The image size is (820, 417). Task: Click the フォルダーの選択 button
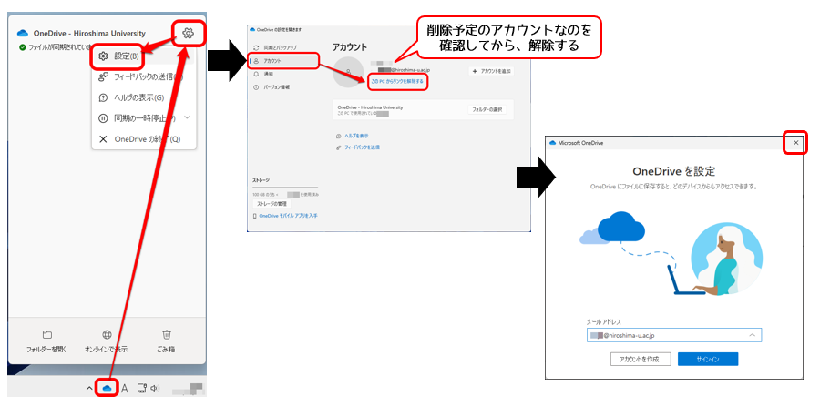click(487, 110)
